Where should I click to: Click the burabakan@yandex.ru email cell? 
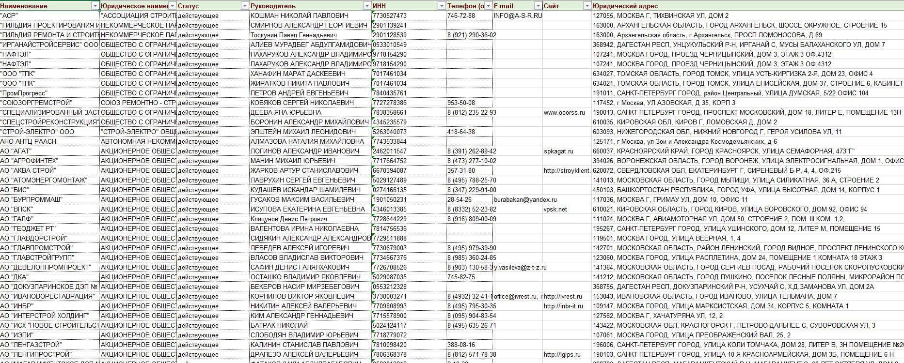pos(518,199)
